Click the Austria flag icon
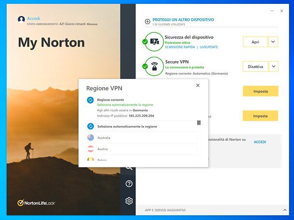Image resolution: width=294 pixels, height=220 pixels. [91, 149]
